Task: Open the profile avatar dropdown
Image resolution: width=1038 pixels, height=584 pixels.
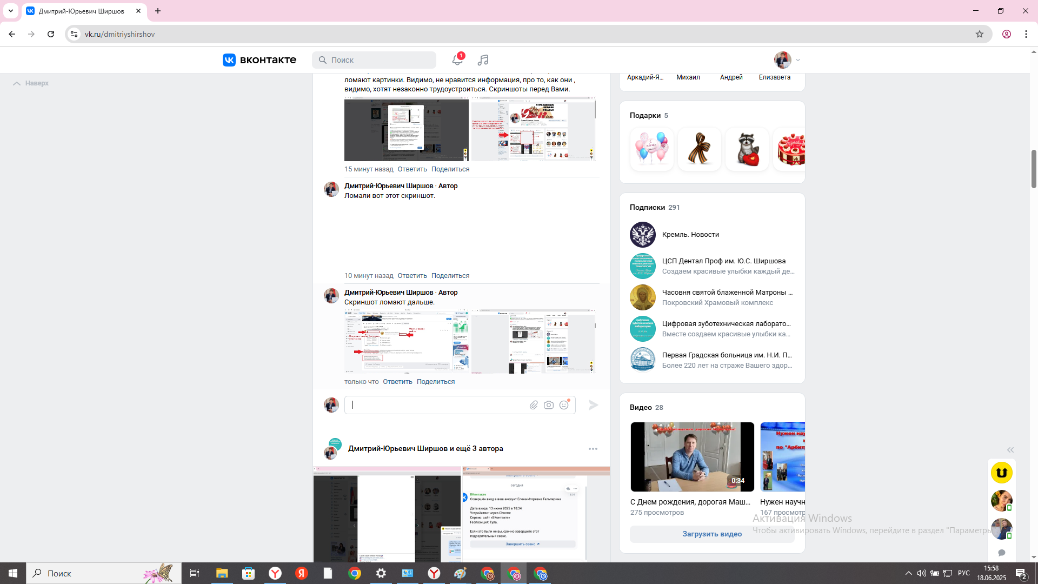Action: tap(787, 60)
